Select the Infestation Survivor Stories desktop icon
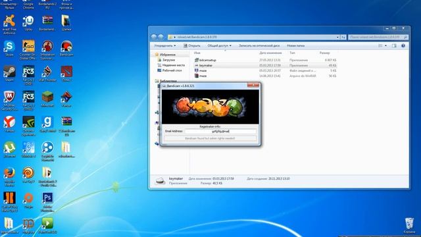 click(x=47, y=50)
